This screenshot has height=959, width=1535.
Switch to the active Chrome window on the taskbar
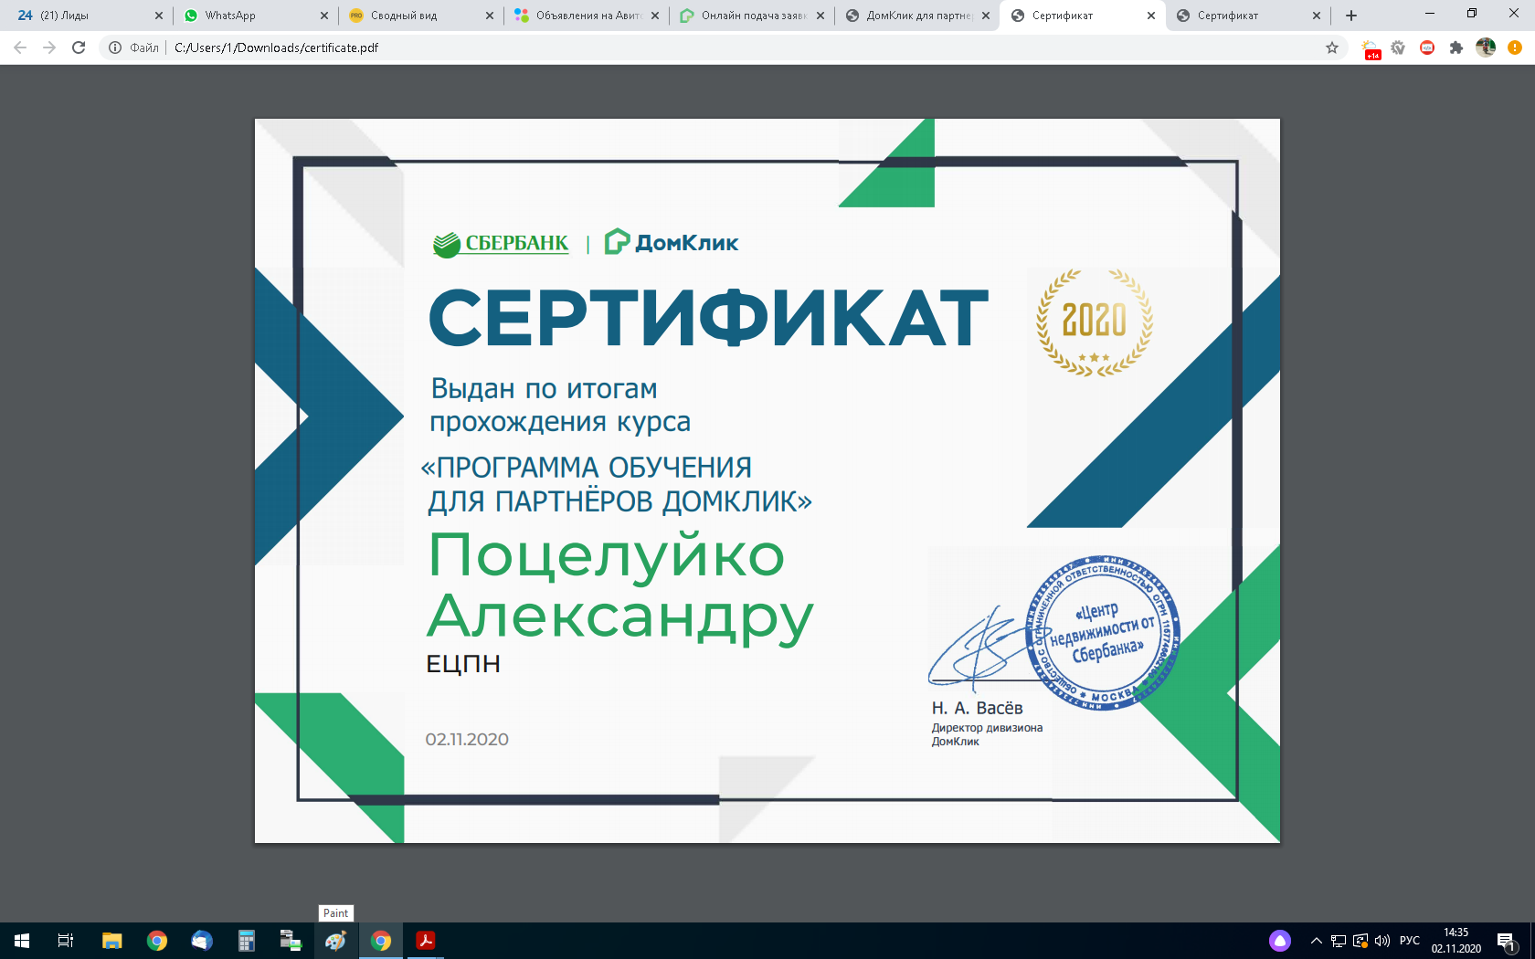pos(381,941)
